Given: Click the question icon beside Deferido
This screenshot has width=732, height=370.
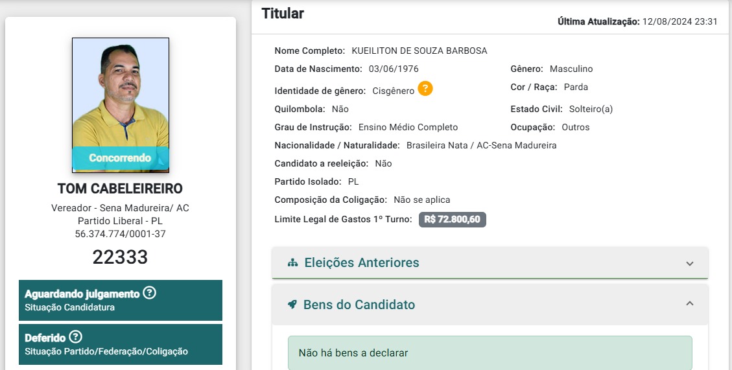Looking at the screenshot, I should pos(75,336).
